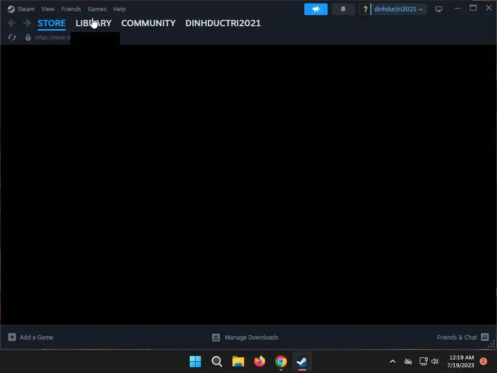Image resolution: width=497 pixels, height=373 pixels.
Task: Switch to Big Picture mode icon
Action: coord(439,9)
